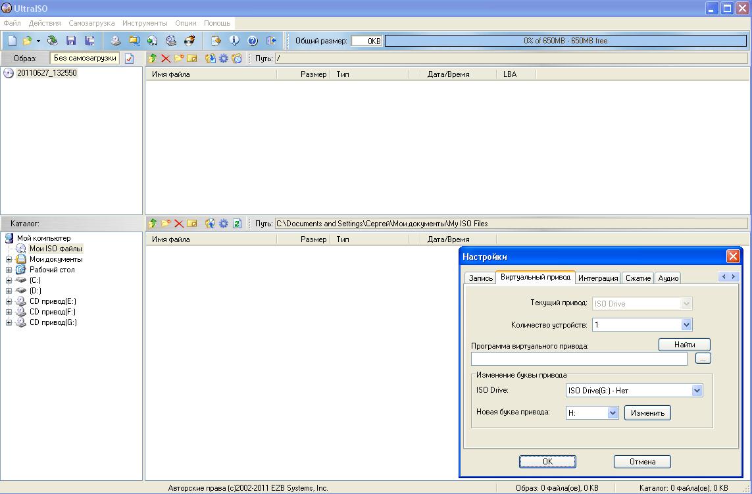This screenshot has width=752, height=494.
Task: Open the Количество устройств dropdown
Action: [686, 325]
